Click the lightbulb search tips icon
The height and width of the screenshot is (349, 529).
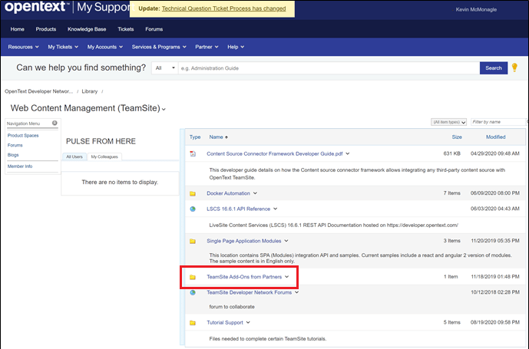514,67
